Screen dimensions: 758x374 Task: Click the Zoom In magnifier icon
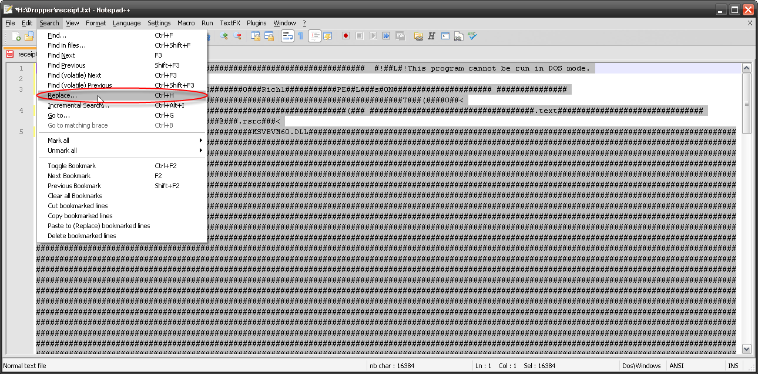(x=224, y=36)
